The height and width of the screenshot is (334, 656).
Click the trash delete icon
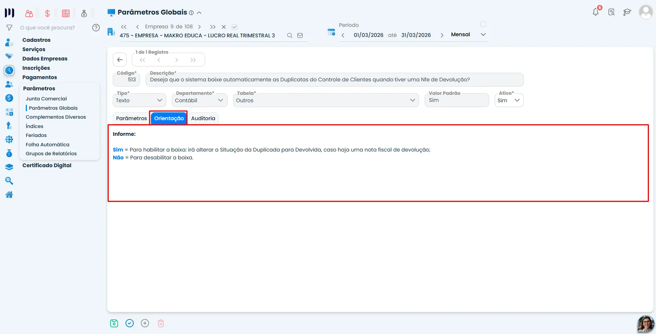[161, 323]
